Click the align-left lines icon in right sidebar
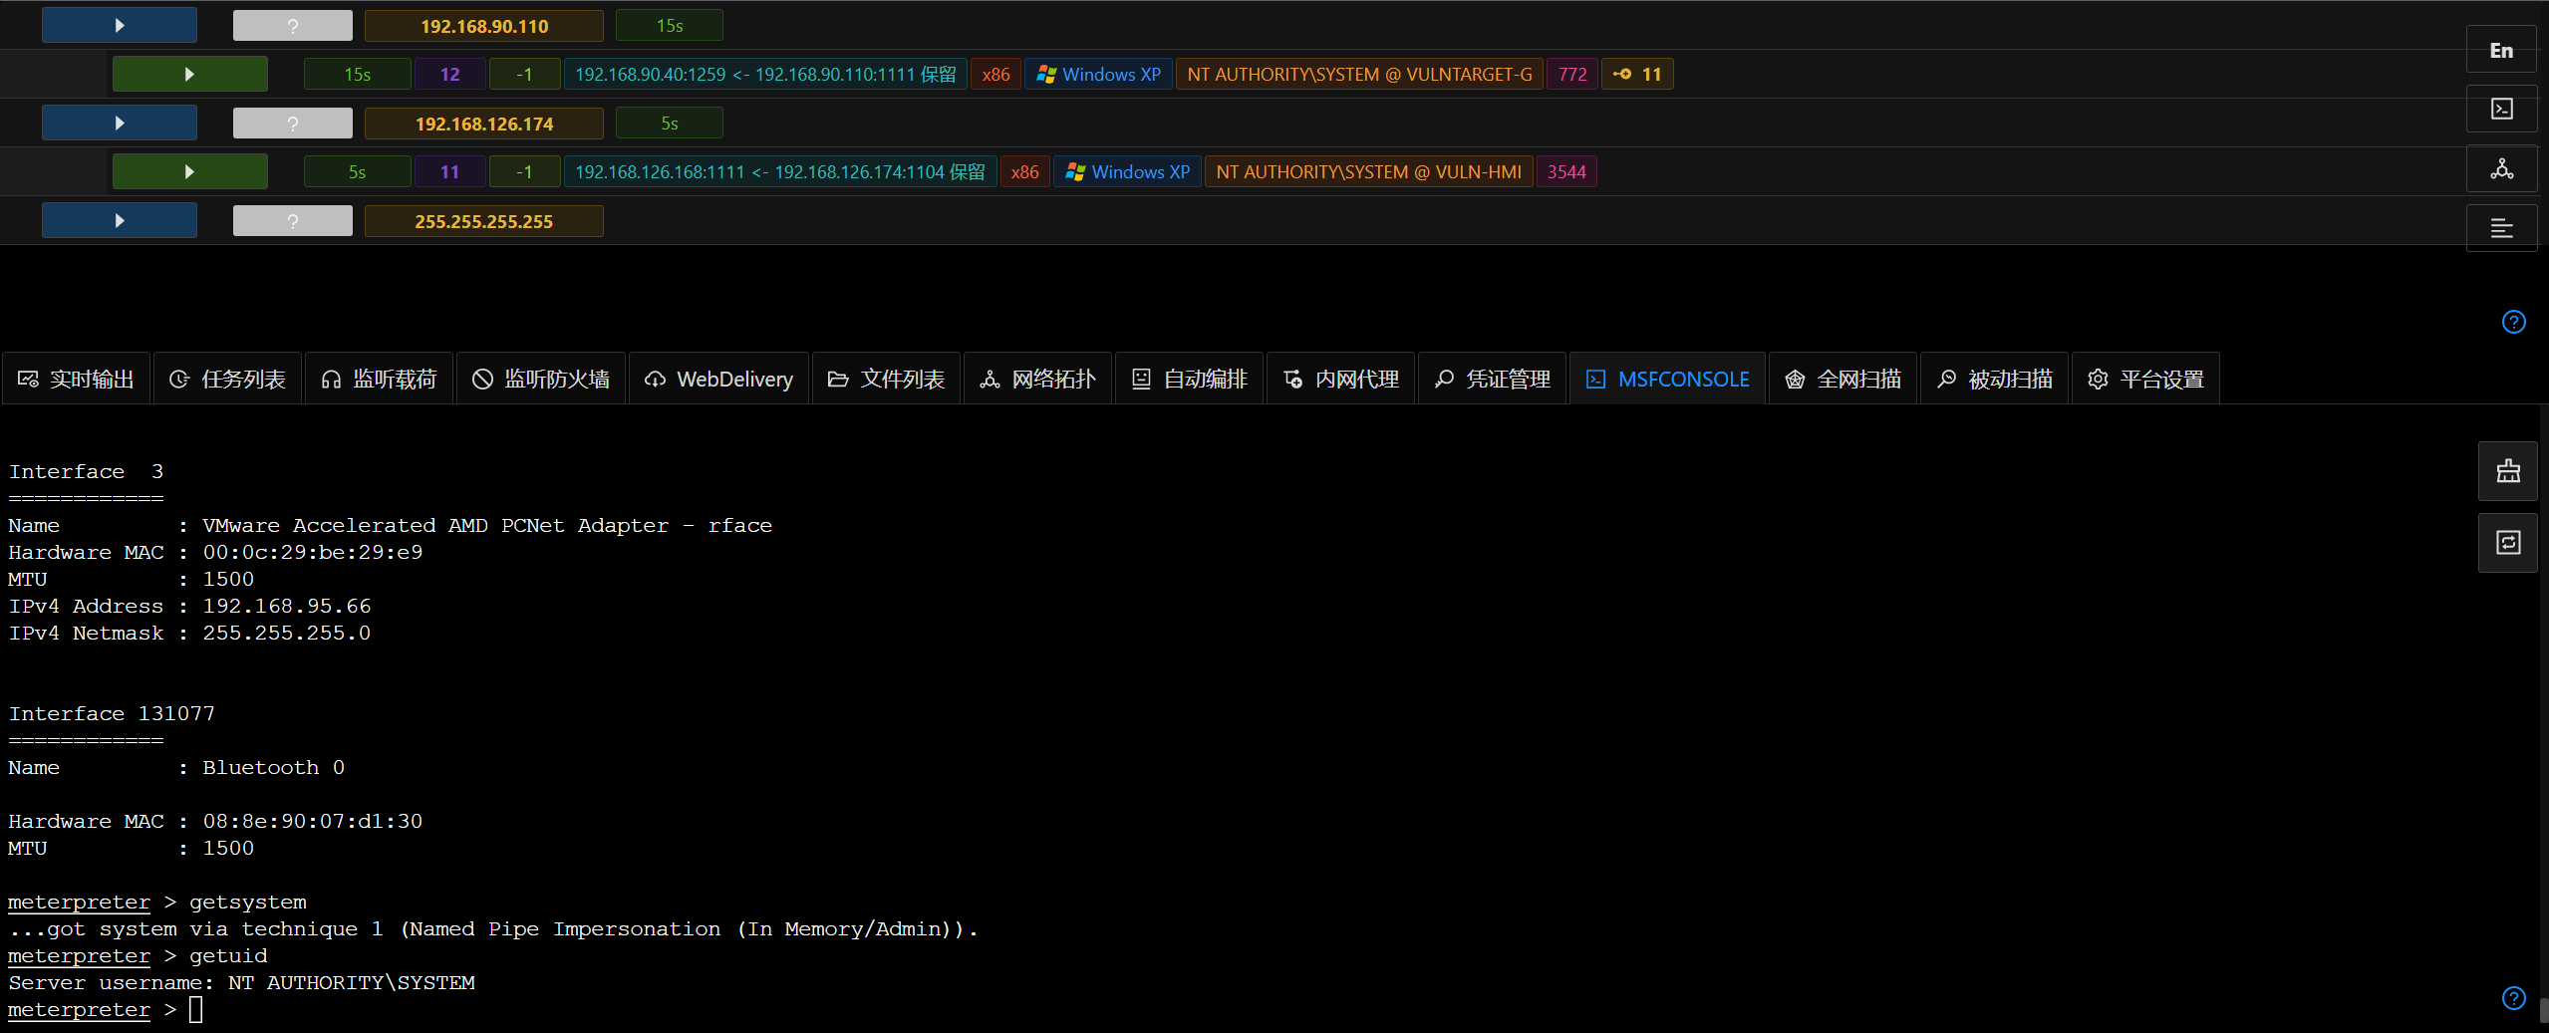Viewport: 2549px width, 1033px height. coord(2501,228)
